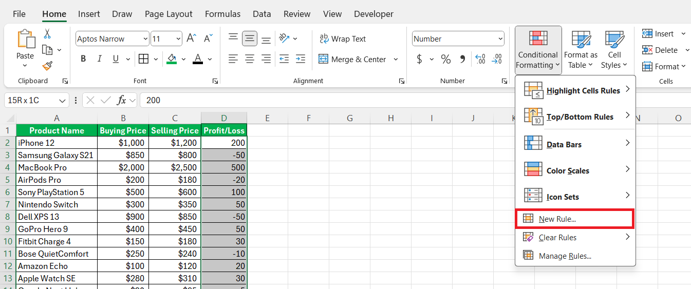Increase font size with larger A

coord(191,38)
